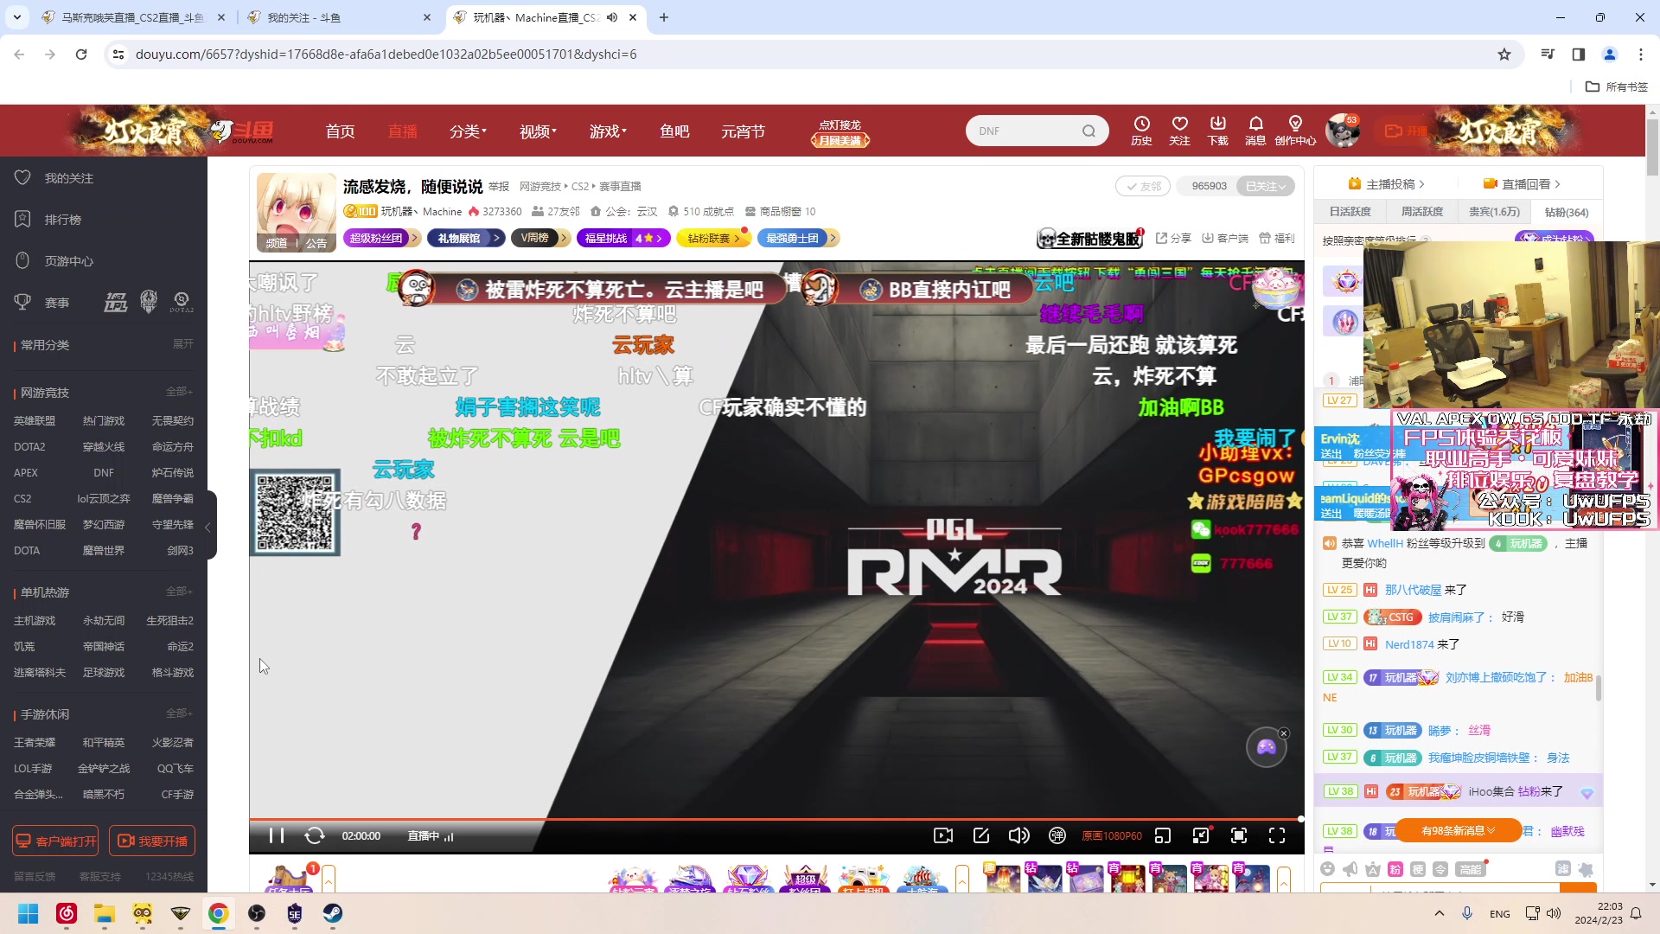Open 超级粉丝团 badge under the title
The height and width of the screenshot is (934, 1660).
tap(381, 238)
